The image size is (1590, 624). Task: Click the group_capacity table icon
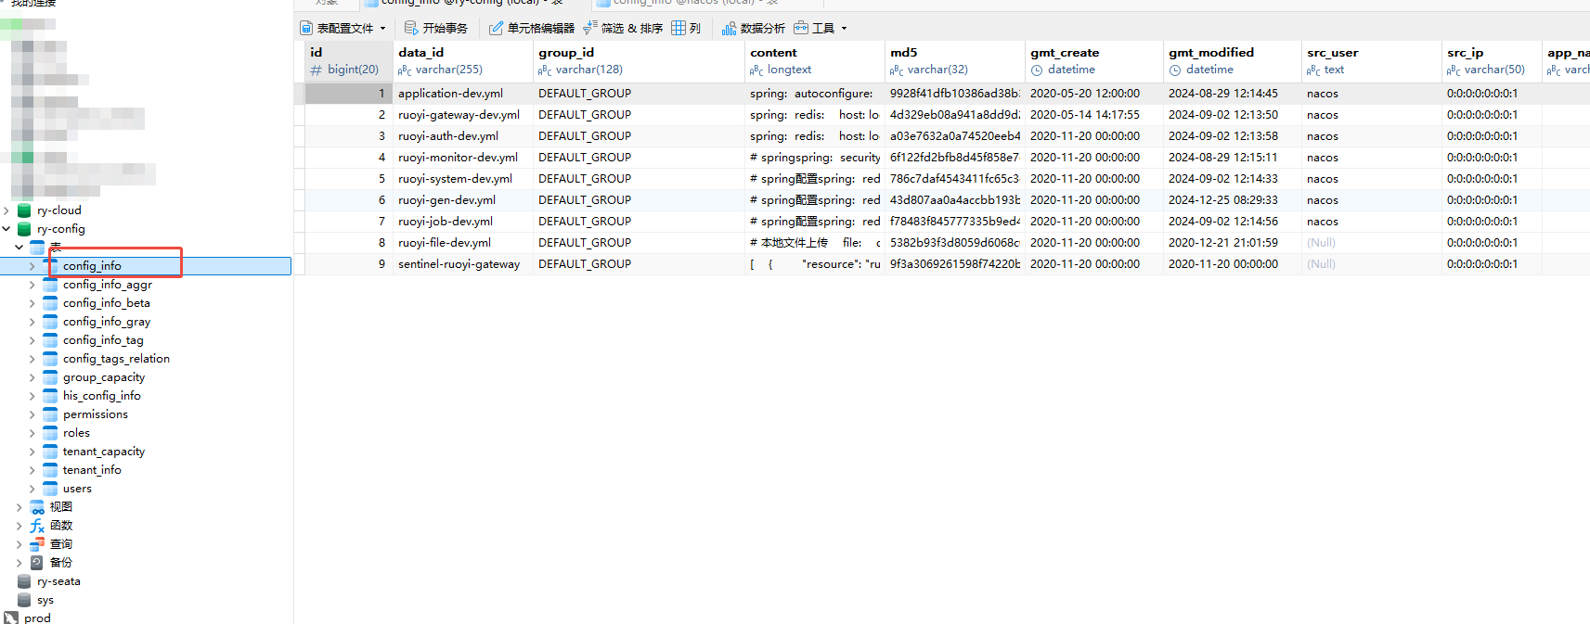point(50,377)
